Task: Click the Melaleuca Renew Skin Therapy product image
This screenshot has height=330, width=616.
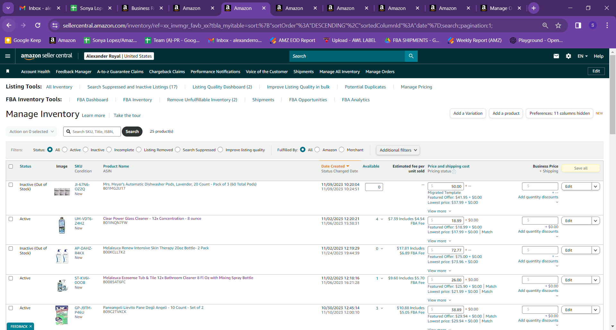Action: pyautogui.click(x=62, y=256)
